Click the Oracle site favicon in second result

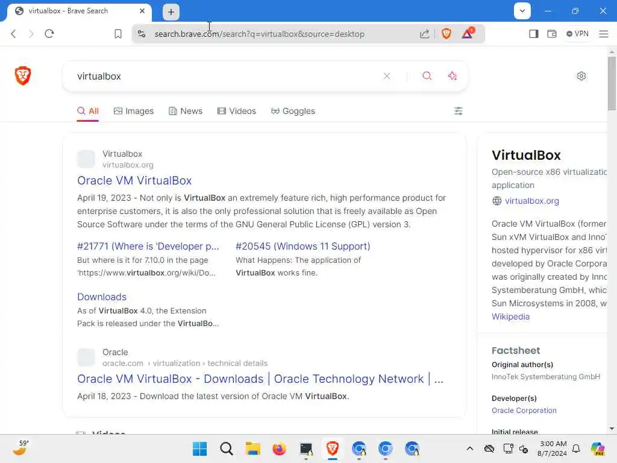86,357
